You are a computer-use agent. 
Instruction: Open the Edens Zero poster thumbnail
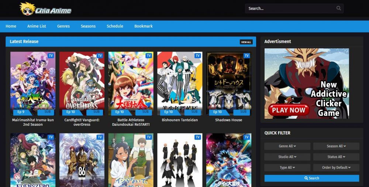point(33,160)
